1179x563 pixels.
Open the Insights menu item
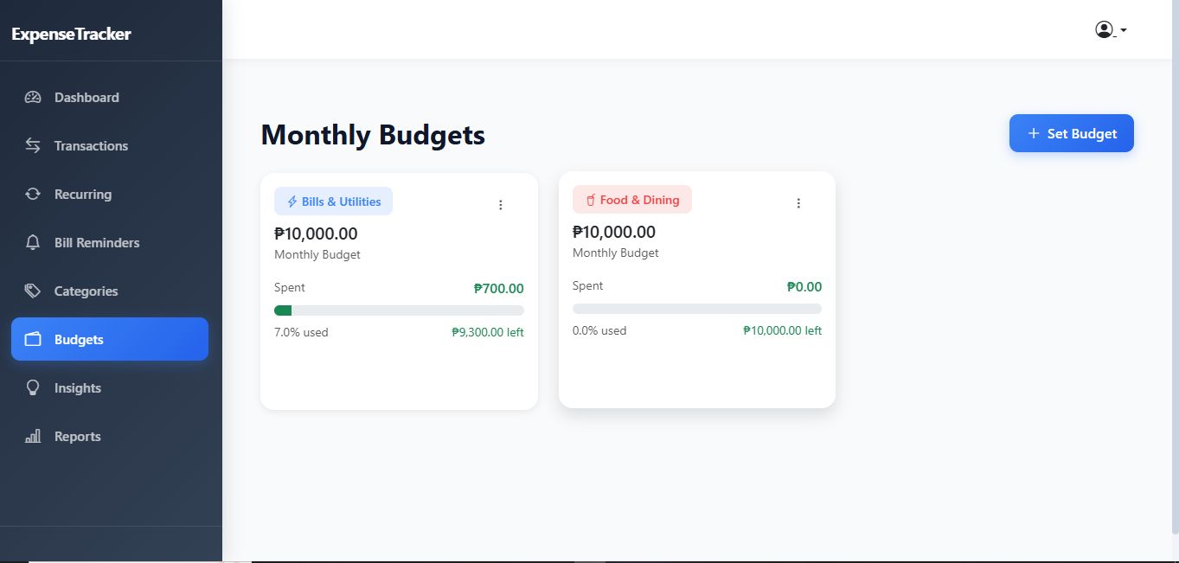(78, 388)
